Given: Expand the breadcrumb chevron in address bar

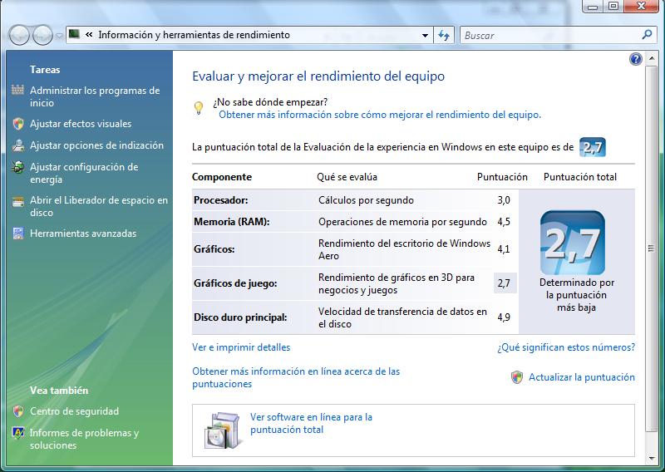Looking at the screenshot, I should 88,35.
